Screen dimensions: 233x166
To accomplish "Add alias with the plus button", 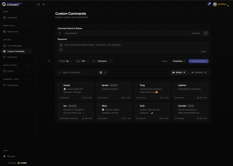I will tap(206, 33).
